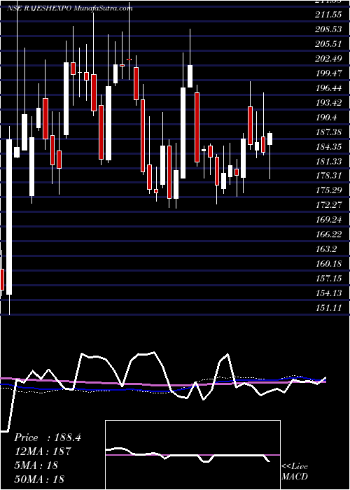Select the 160.18 price axis label
The height and width of the screenshot is (490, 350).
pyautogui.click(x=328, y=264)
